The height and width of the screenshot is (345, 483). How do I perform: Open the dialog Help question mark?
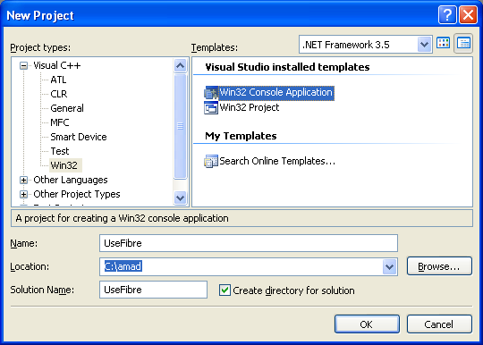447,14
